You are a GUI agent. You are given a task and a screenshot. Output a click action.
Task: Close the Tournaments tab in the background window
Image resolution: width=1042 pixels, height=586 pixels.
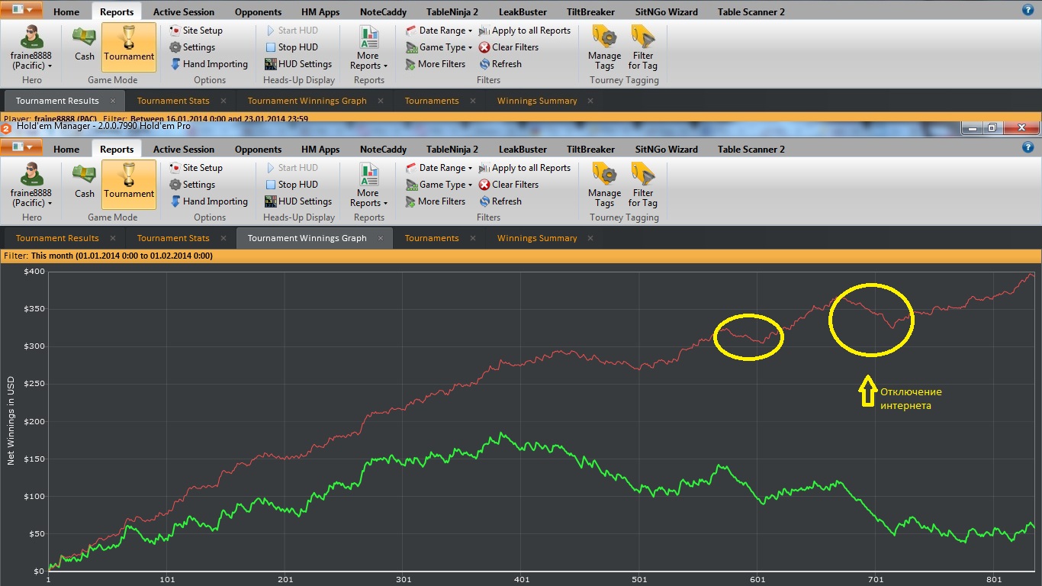(472, 101)
